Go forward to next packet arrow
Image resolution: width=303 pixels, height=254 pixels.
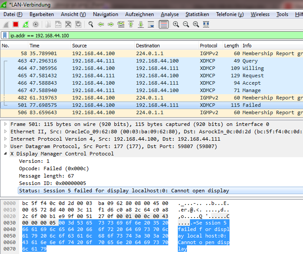[111, 24]
